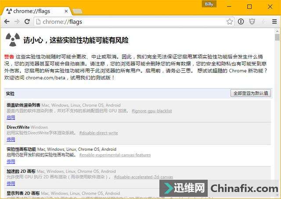Click the 请小心，这些实验性功能可能有风险 heading
281x199 pixels.
[x=76, y=40]
